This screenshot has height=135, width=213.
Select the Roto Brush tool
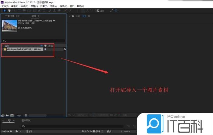coord(65,11)
